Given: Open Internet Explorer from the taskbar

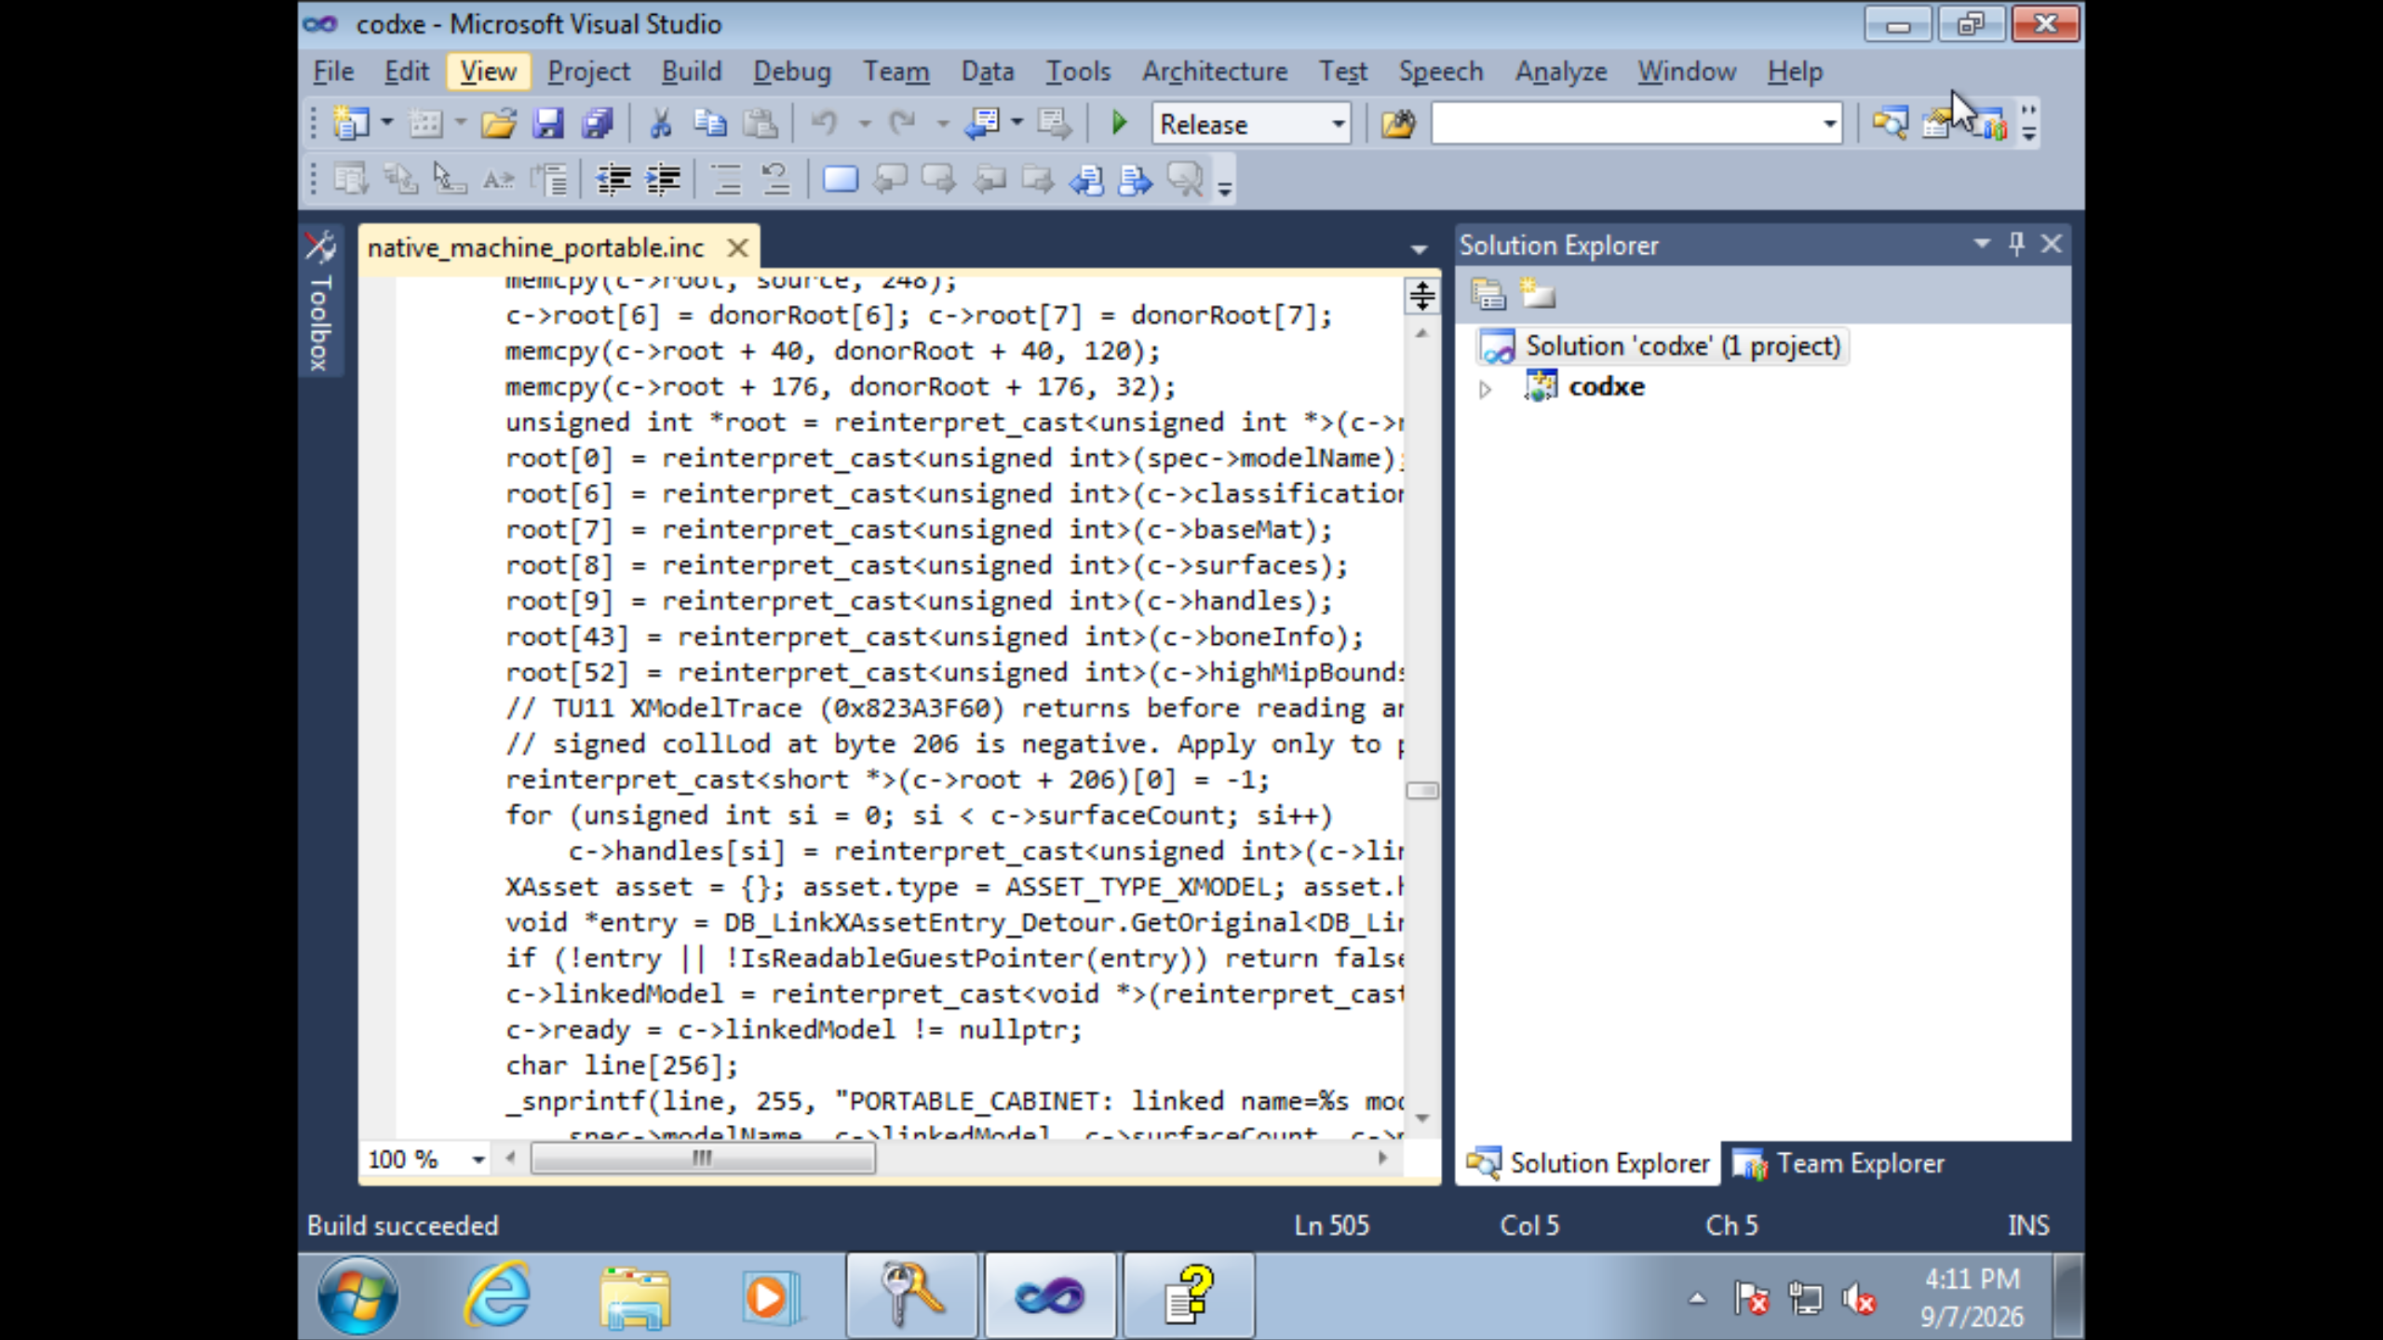Looking at the screenshot, I should 497,1295.
